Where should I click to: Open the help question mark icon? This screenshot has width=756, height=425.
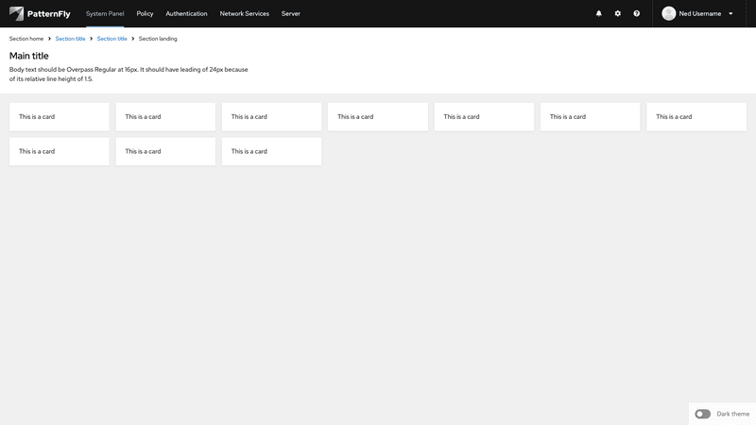[x=637, y=14]
